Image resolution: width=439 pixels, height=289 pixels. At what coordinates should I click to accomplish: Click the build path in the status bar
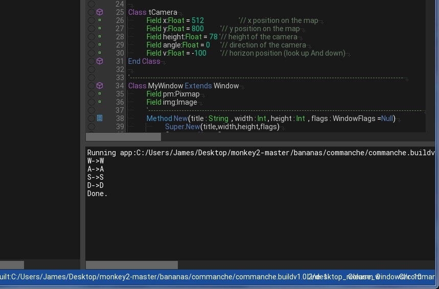coord(153,277)
